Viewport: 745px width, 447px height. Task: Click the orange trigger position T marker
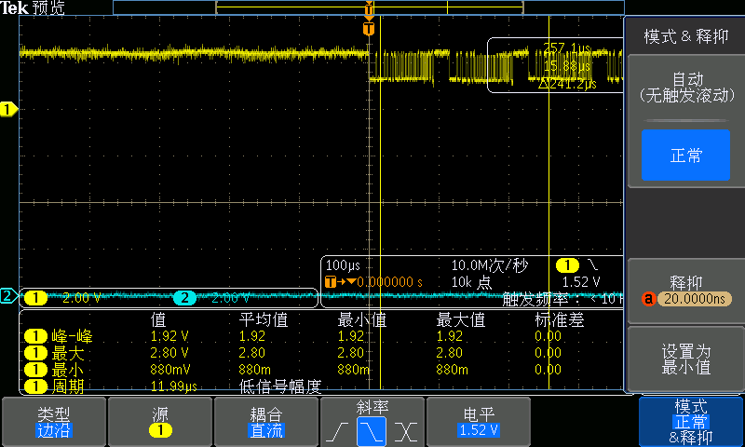coord(369,29)
